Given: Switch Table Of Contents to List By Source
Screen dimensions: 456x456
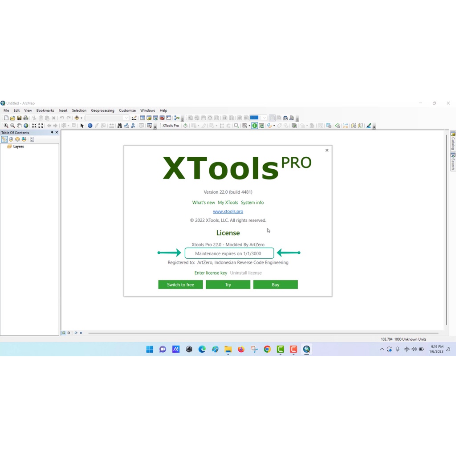Looking at the screenshot, I should (x=11, y=139).
